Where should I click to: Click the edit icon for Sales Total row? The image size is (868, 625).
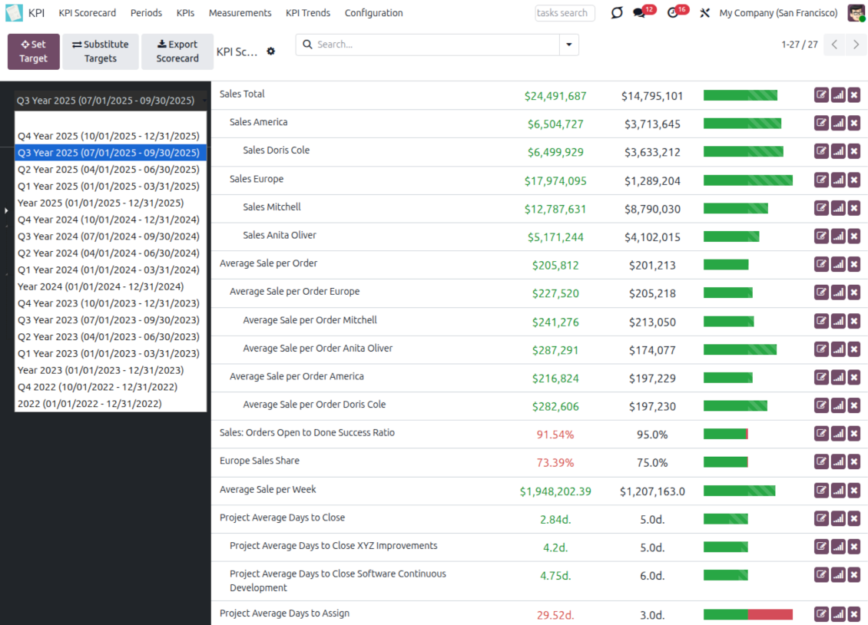[x=821, y=95]
